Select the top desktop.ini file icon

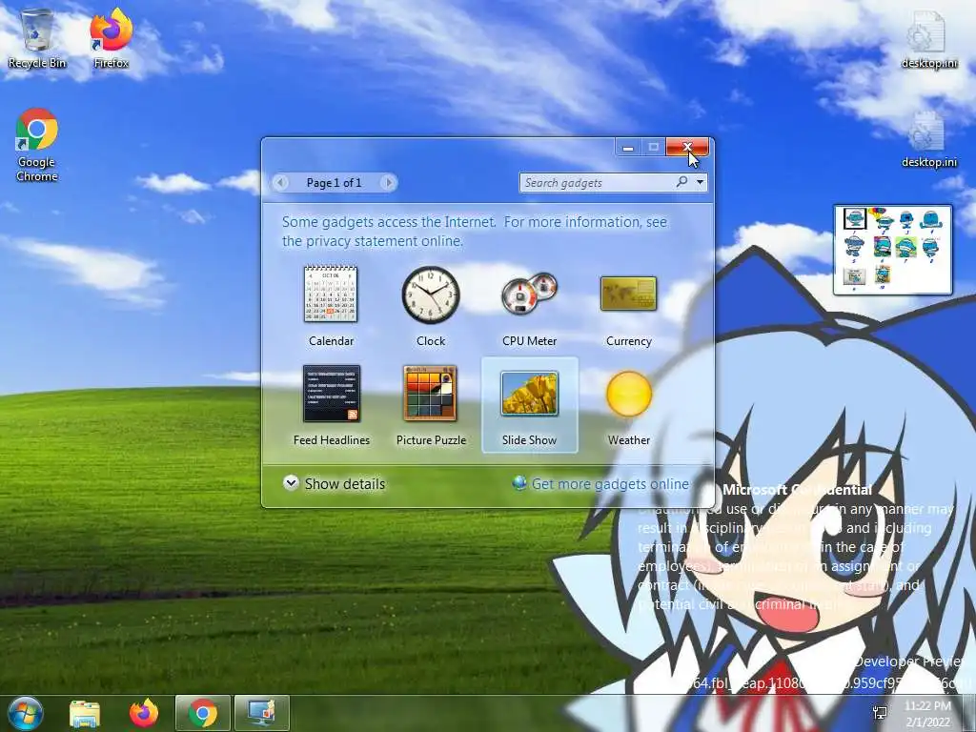[928, 40]
